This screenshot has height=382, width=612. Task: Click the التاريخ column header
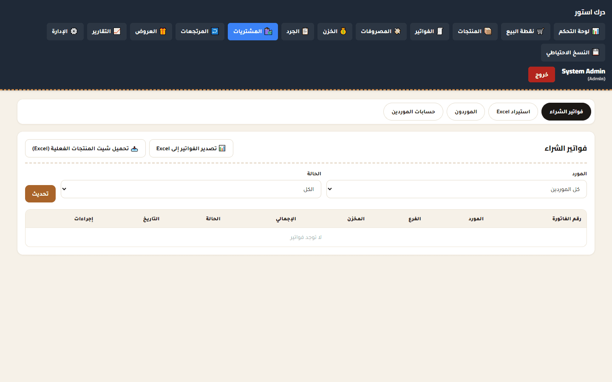point(151,219)
